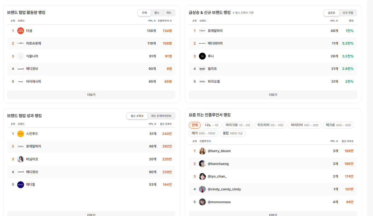This screenshot has height=216, width=373.
Task: Click the 메디테라피 brand name
Action: 215,43
